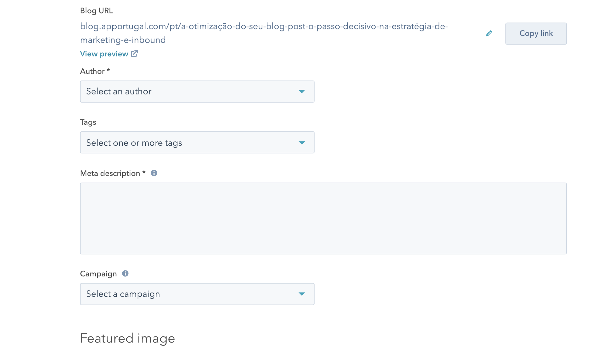599x349 pixels.
Task: Click the pencil icon to edit blog URL
Action: point(489,33)
